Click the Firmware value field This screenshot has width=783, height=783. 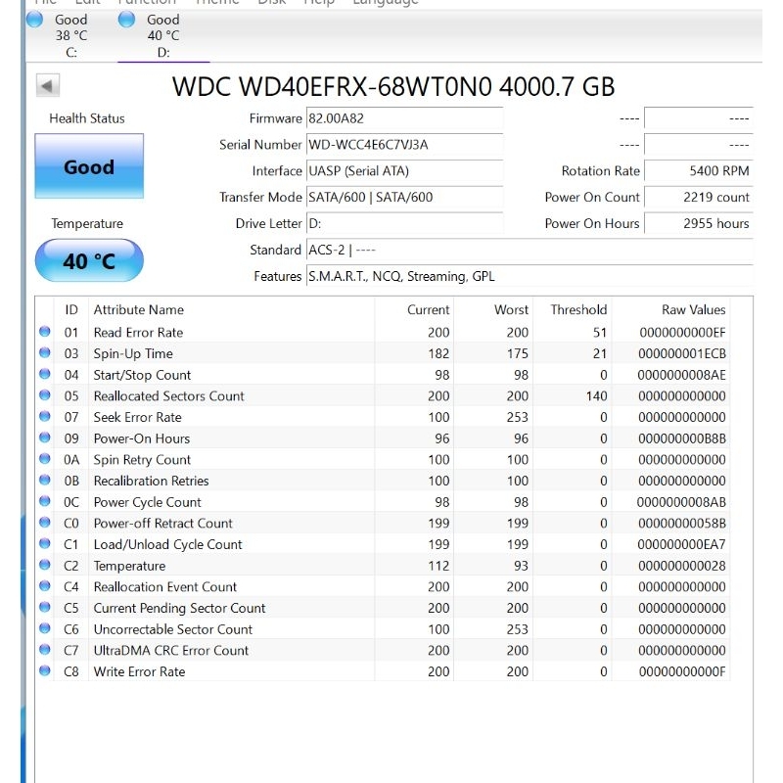point(403,118)
